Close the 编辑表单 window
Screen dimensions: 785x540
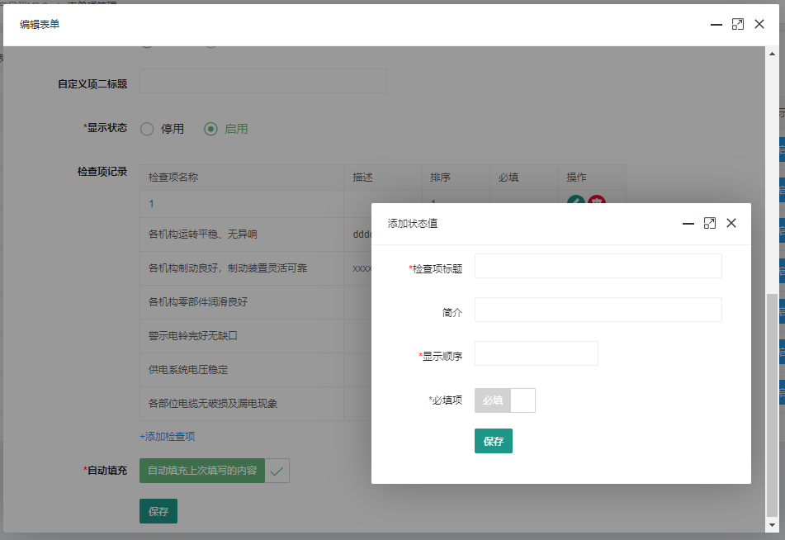(759, 25)
